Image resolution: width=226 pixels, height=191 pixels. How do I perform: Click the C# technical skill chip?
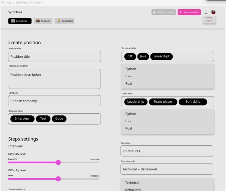(130, 56)
